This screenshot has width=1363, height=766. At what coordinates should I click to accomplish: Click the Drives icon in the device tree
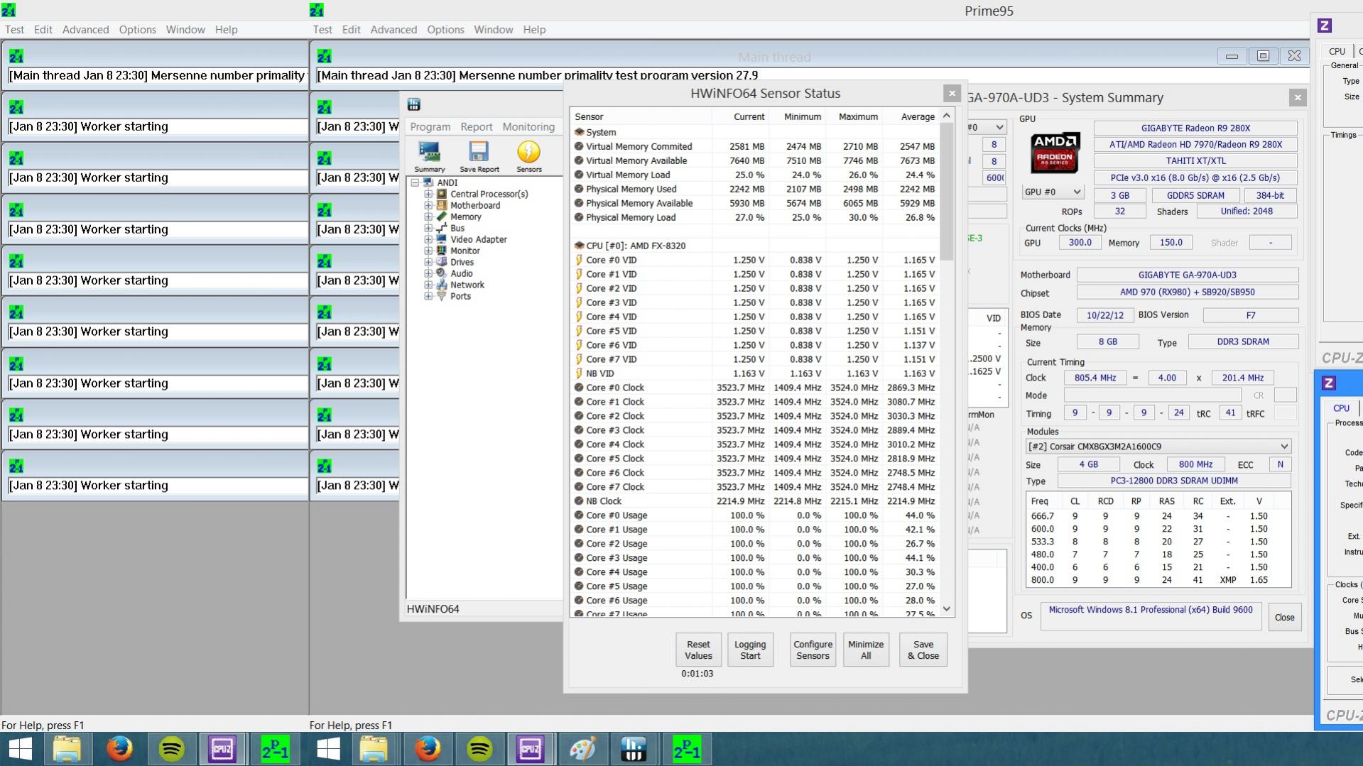[x=442, y=262]
